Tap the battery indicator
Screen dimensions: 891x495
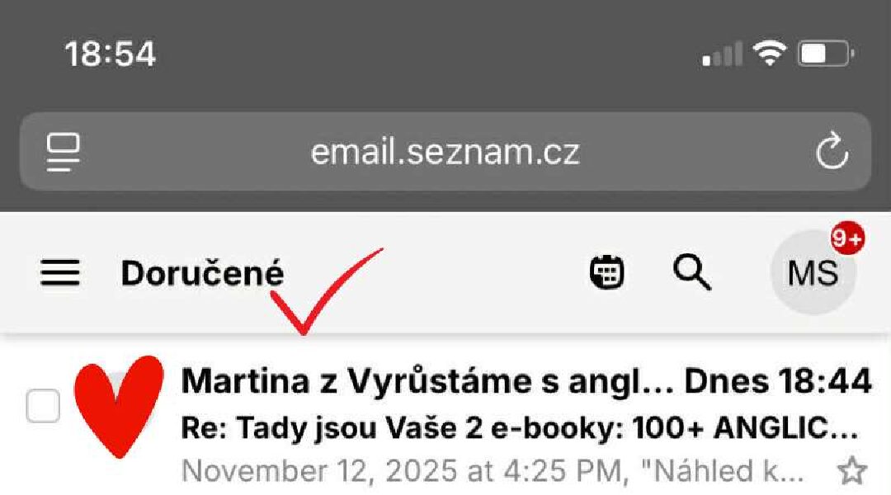click(x=826, y=54)
